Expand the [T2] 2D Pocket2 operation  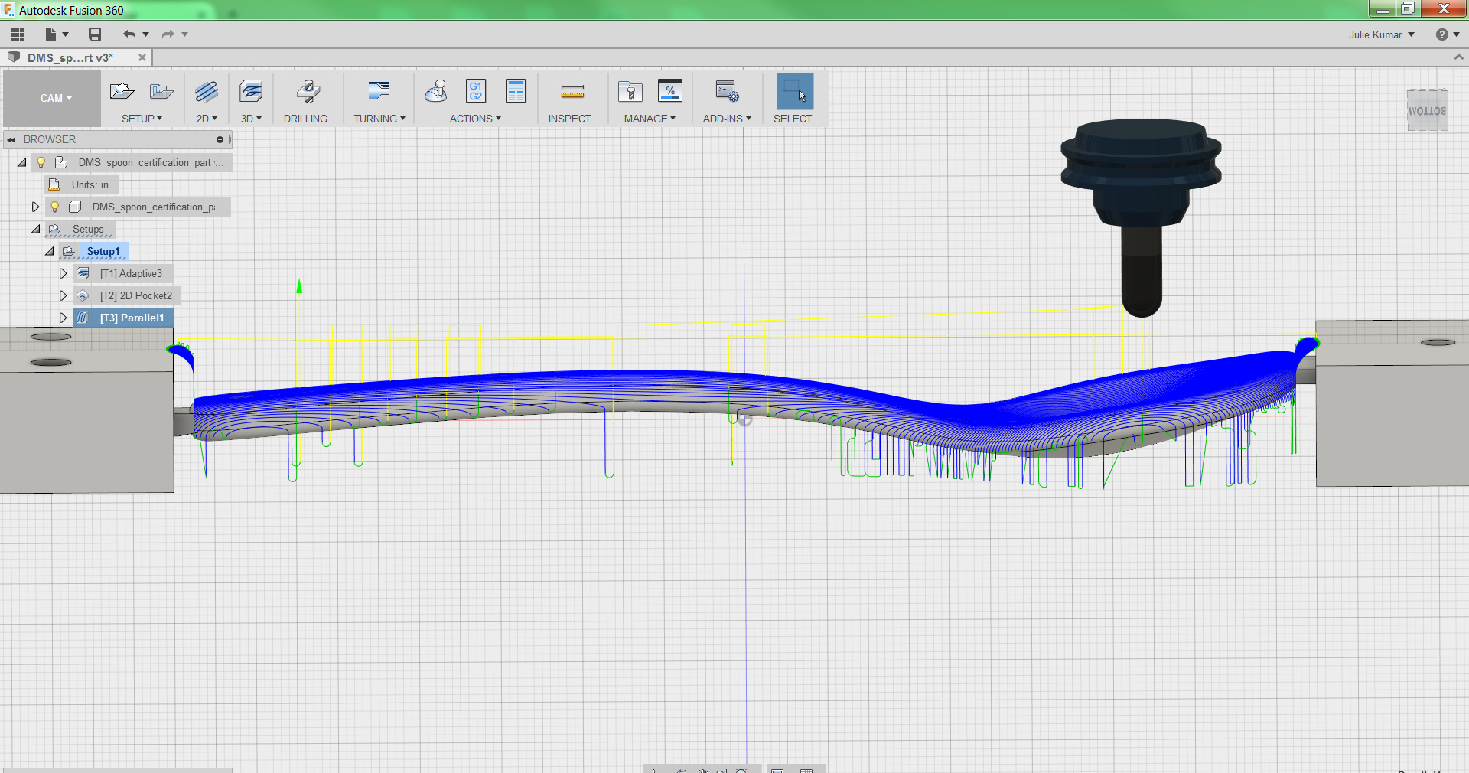pos(64,295)
